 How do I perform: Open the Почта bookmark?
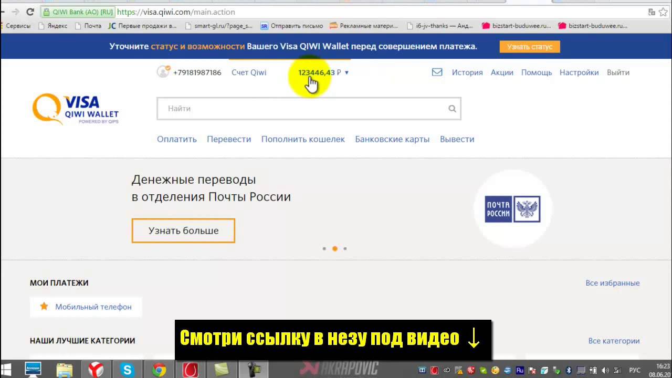click(88, 26)
